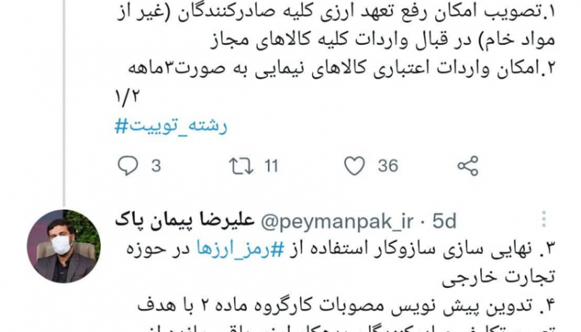The height and width of the screenshot is (332, 581).
Task: Open the three-dot tweet options menu
Action: tap(543, 219)
